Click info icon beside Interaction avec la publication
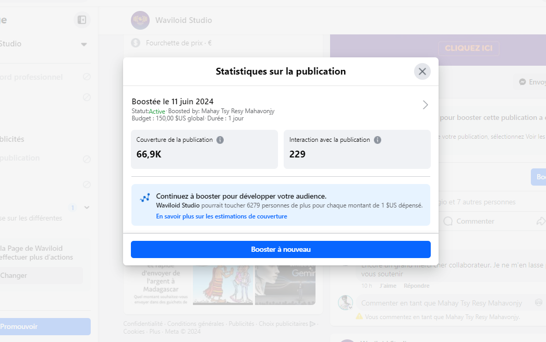The width and height of the screenshot is (546, 342). 378,140
